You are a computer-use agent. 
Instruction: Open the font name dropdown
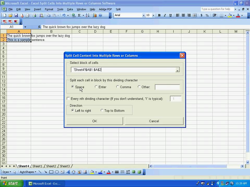pyautogui.click(x=143, y=15)
